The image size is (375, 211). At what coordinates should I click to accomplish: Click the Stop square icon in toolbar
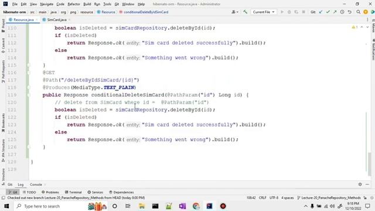click(304, 12)
